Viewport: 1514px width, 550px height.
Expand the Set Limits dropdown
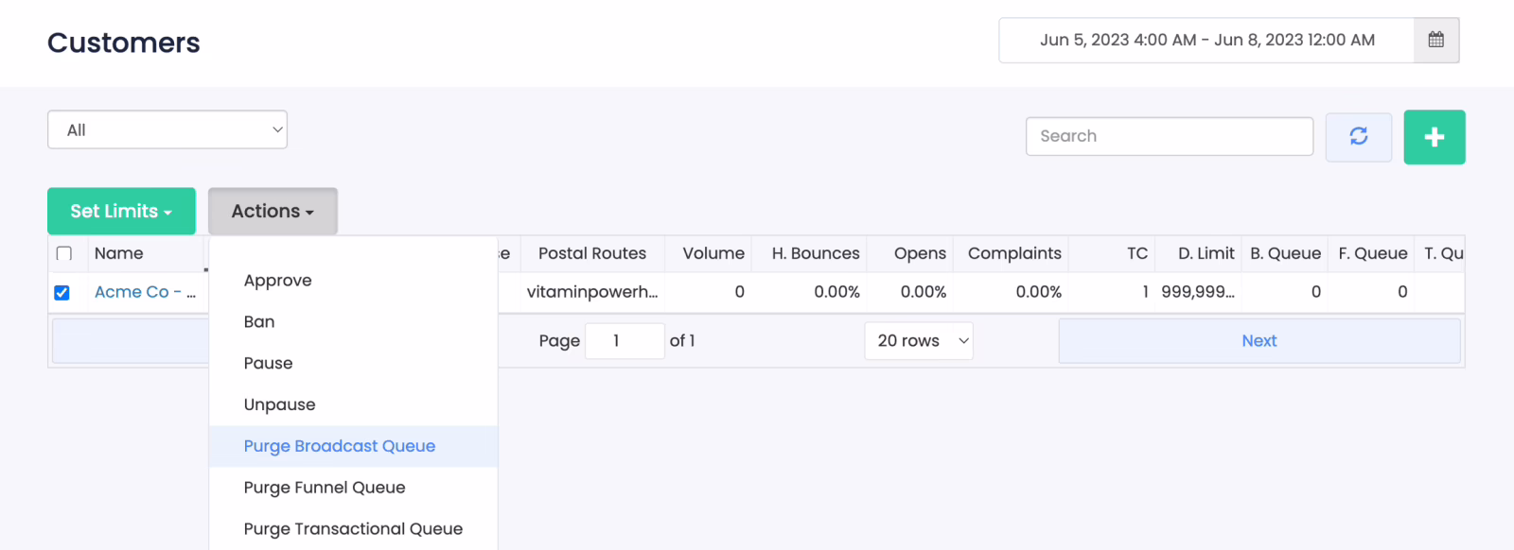tap(121, 211)
